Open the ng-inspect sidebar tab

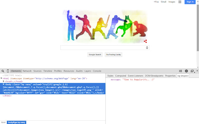tap(183, 76)
